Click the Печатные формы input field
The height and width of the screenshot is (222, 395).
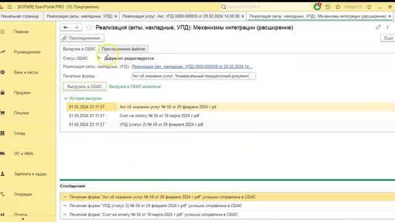[191, 76]
